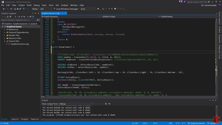Open the Debug configuration dropdown
The height and width of the screenshot is (125, 222).
(35, 9)
